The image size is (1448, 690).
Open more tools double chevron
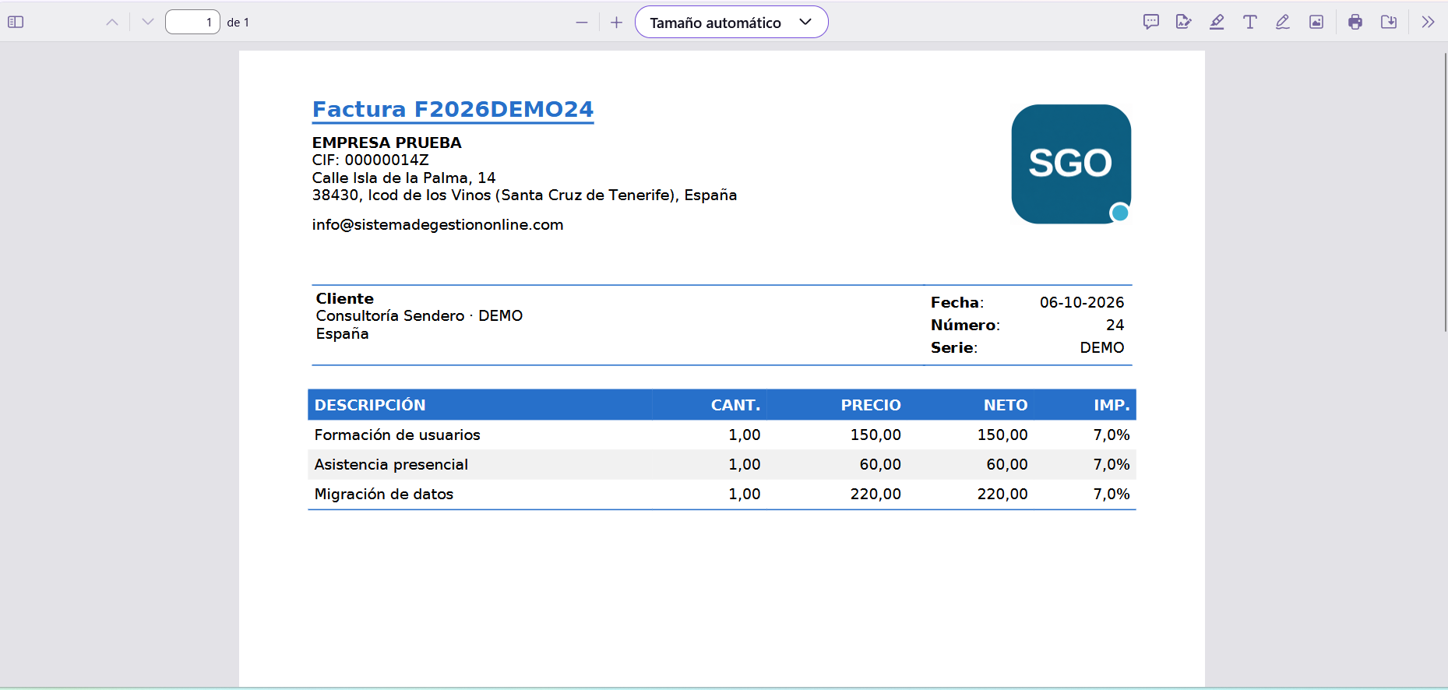1428,22
